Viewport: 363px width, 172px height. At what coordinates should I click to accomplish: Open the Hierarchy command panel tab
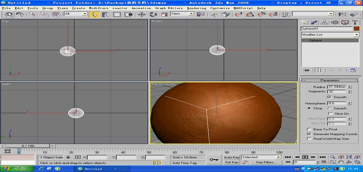(325, 22)
